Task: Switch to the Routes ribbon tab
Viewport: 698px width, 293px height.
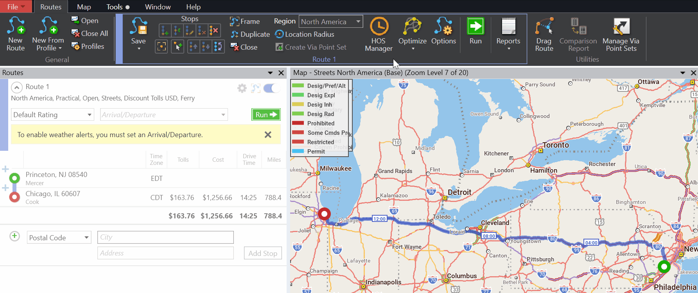Action: coord(51,7)
